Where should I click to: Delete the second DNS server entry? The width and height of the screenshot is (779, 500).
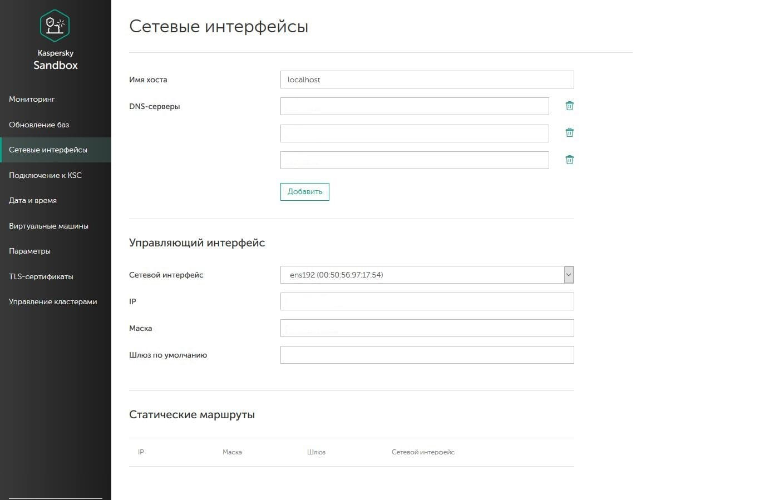(569, 132)
